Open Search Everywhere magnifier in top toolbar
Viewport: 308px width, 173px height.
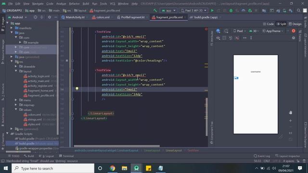click(x=298, y=11)
